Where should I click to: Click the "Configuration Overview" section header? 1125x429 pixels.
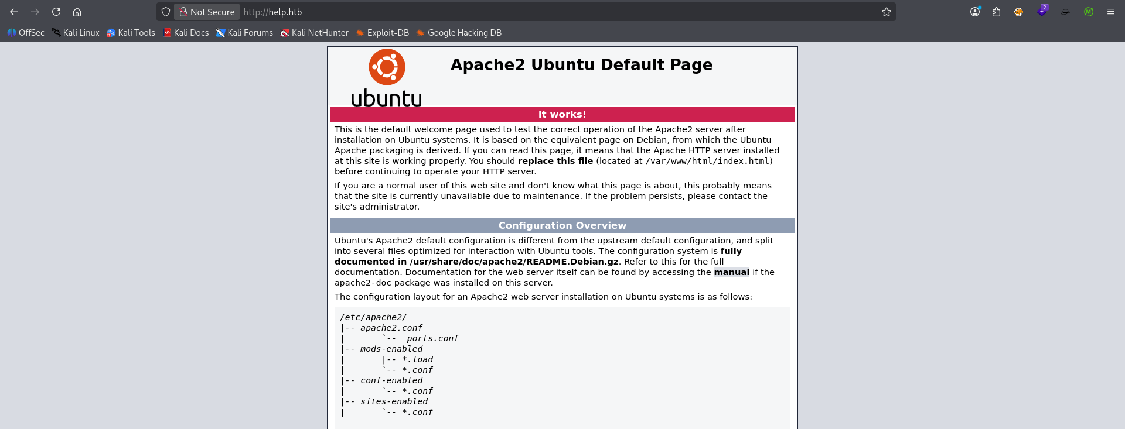click(562, 225)
